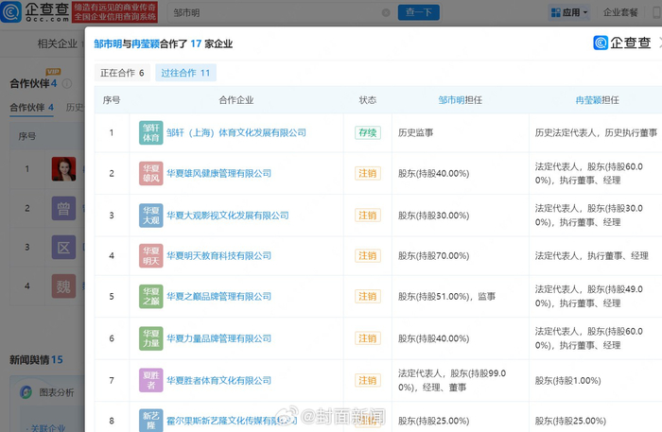Screen dimensions: 662x432
Task: Click the 夏胜者 company logo icon
Action: 150,380
